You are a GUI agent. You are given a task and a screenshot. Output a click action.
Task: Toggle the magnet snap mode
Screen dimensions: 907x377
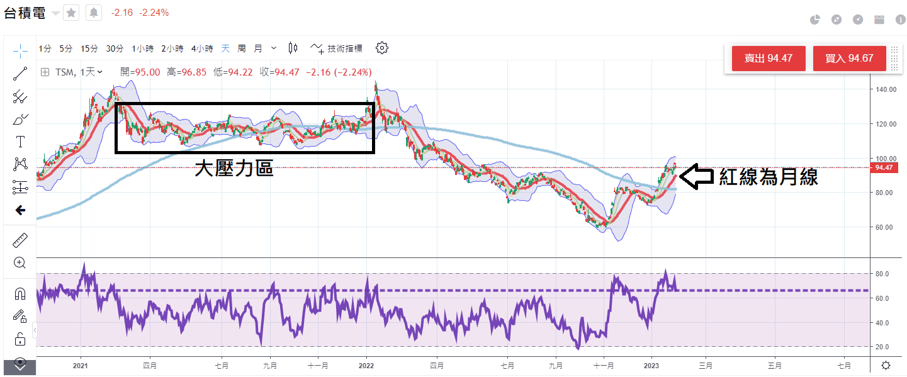(20, 294)
